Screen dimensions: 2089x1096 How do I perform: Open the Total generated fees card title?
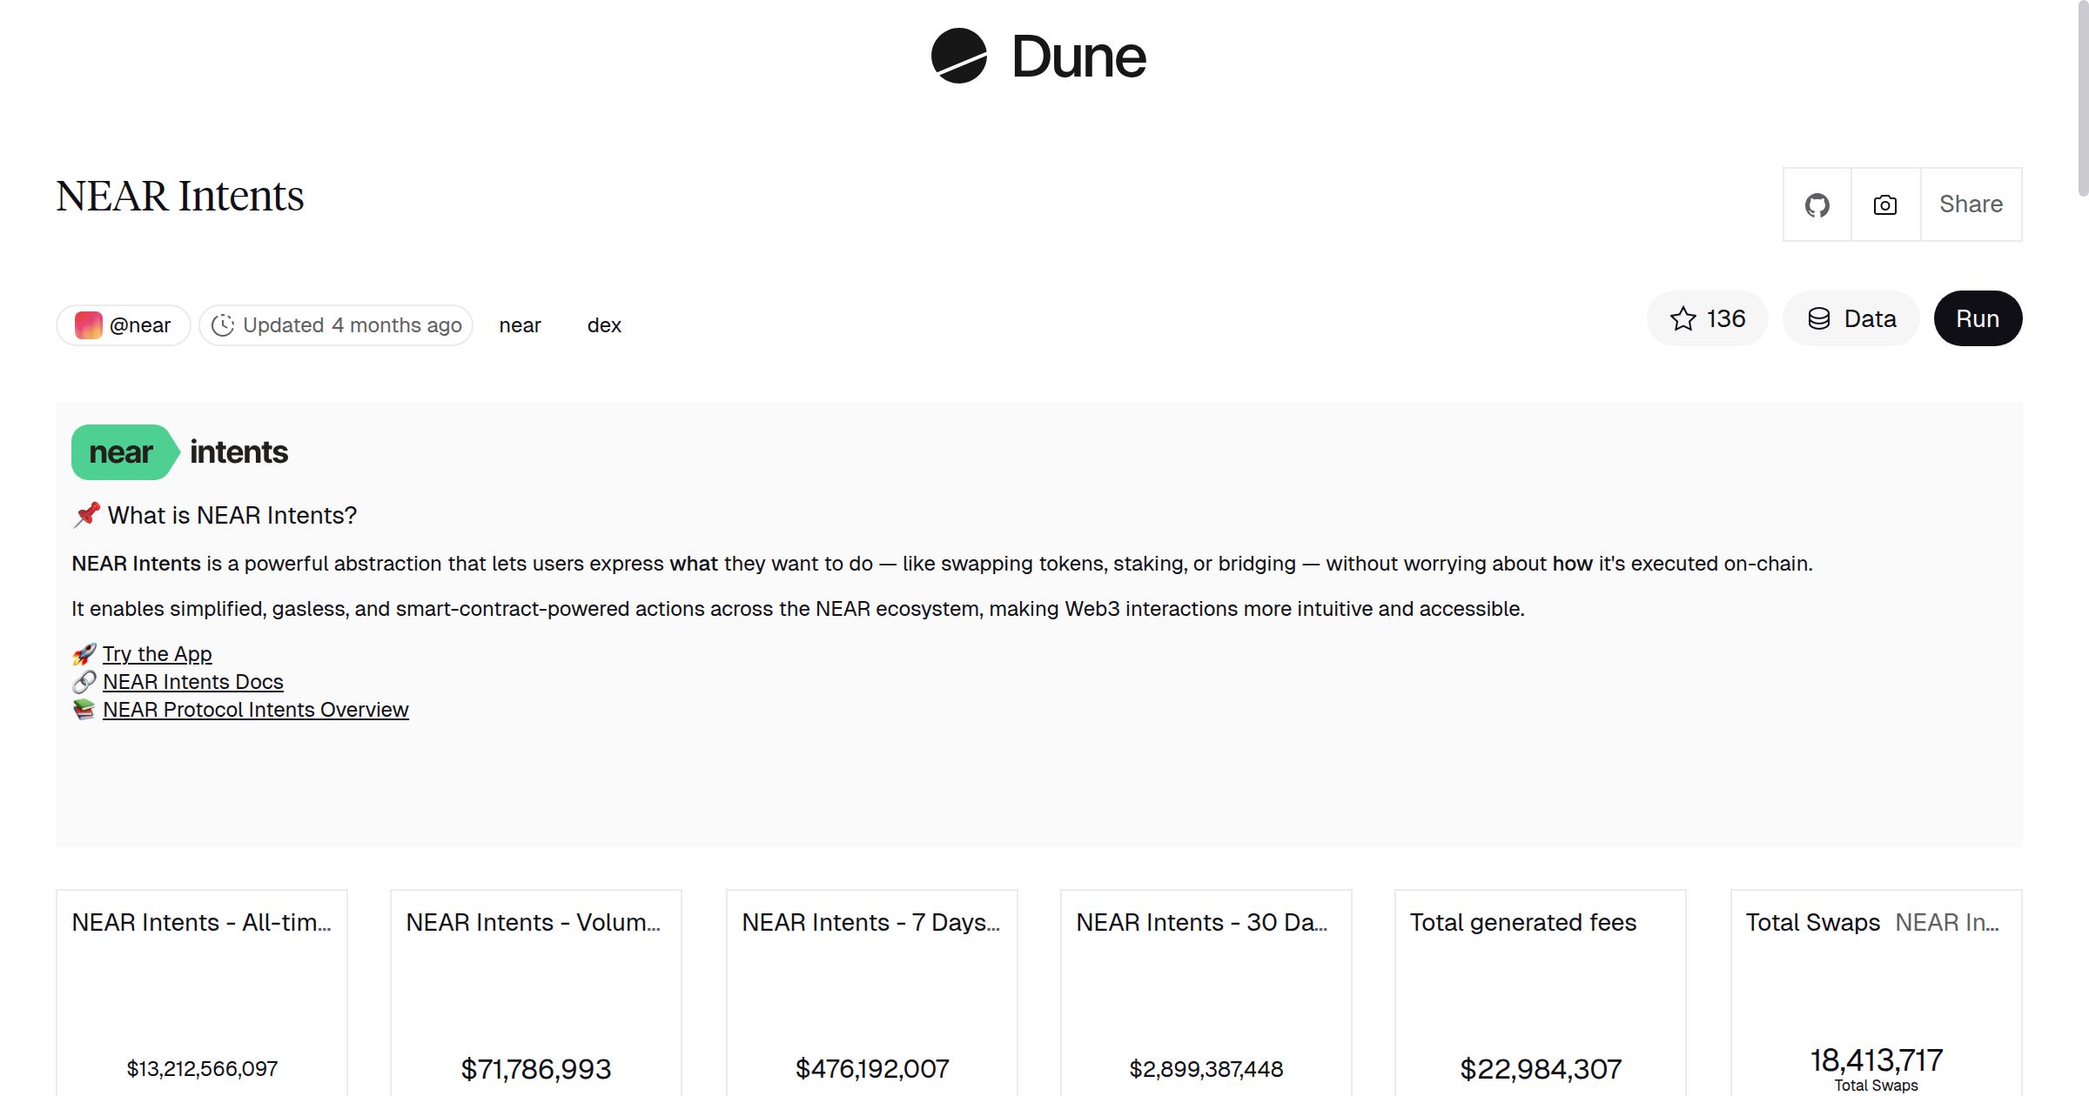coord(1522,922)
